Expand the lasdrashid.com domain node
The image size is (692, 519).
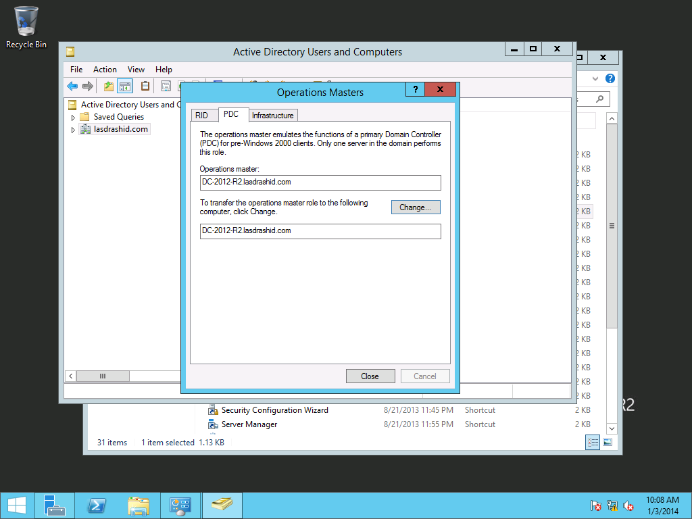[x=73, y=130]
